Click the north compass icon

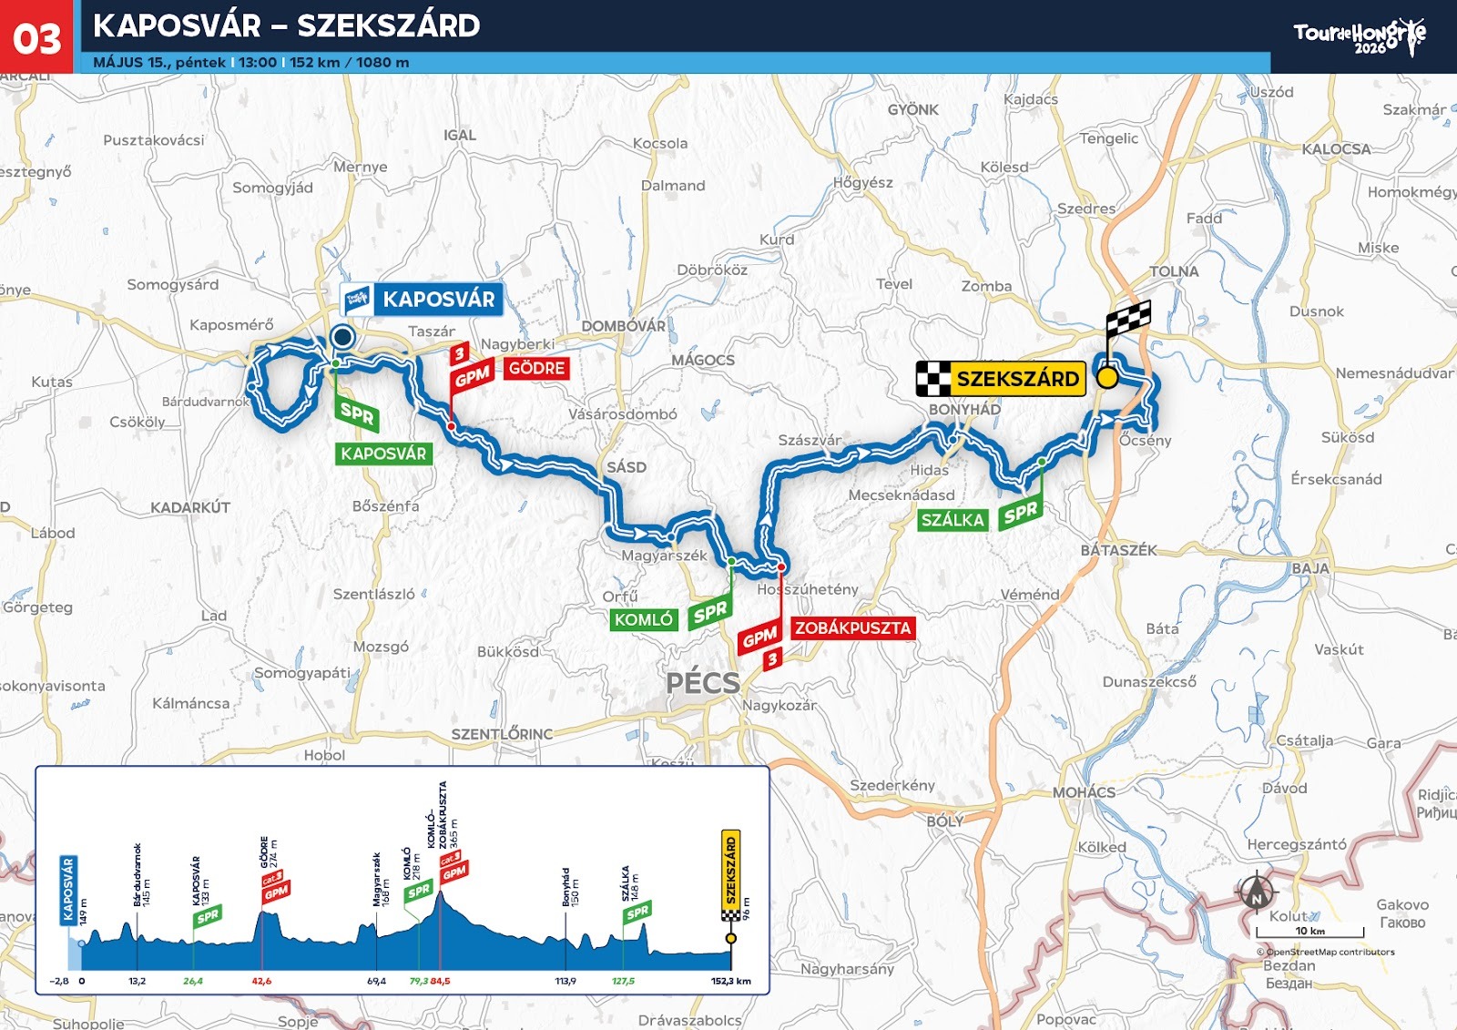point(1257,894)
